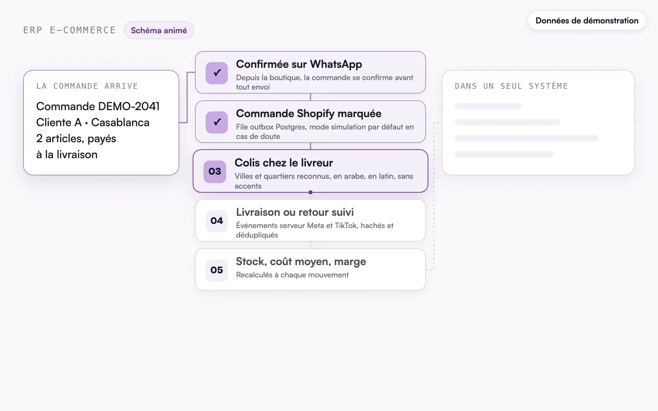This screenshot has height=411, width=658.
Task: Click the Recalculés à chaque mouvement text
Action: click(x=292, y=275)
